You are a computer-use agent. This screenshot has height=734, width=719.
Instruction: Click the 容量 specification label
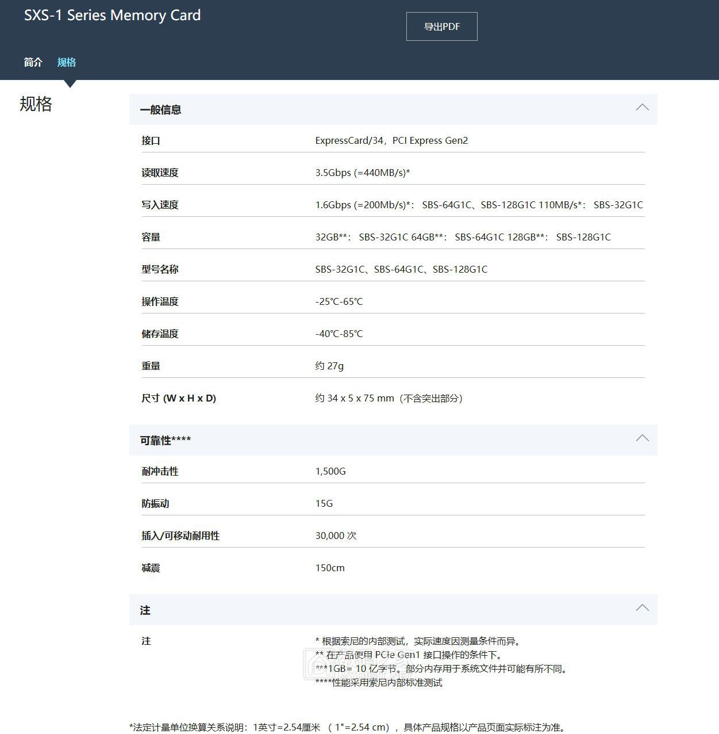coord(152,237)
